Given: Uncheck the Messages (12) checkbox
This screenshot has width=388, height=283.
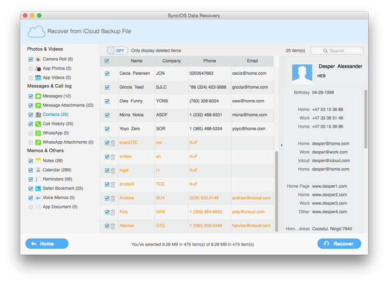Looking at the screenshot, I should tap(30, 96).
